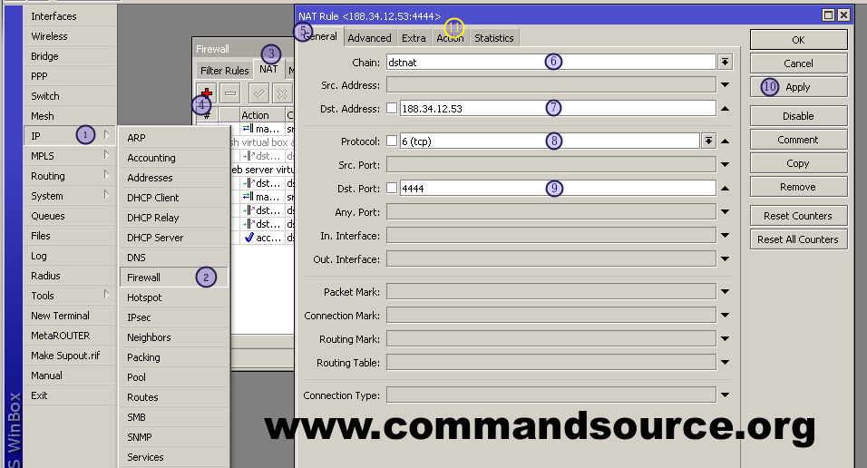Click the Reset All Counters button
The height and width of the screenshot is (468, 867).
[x=798, y=239]
